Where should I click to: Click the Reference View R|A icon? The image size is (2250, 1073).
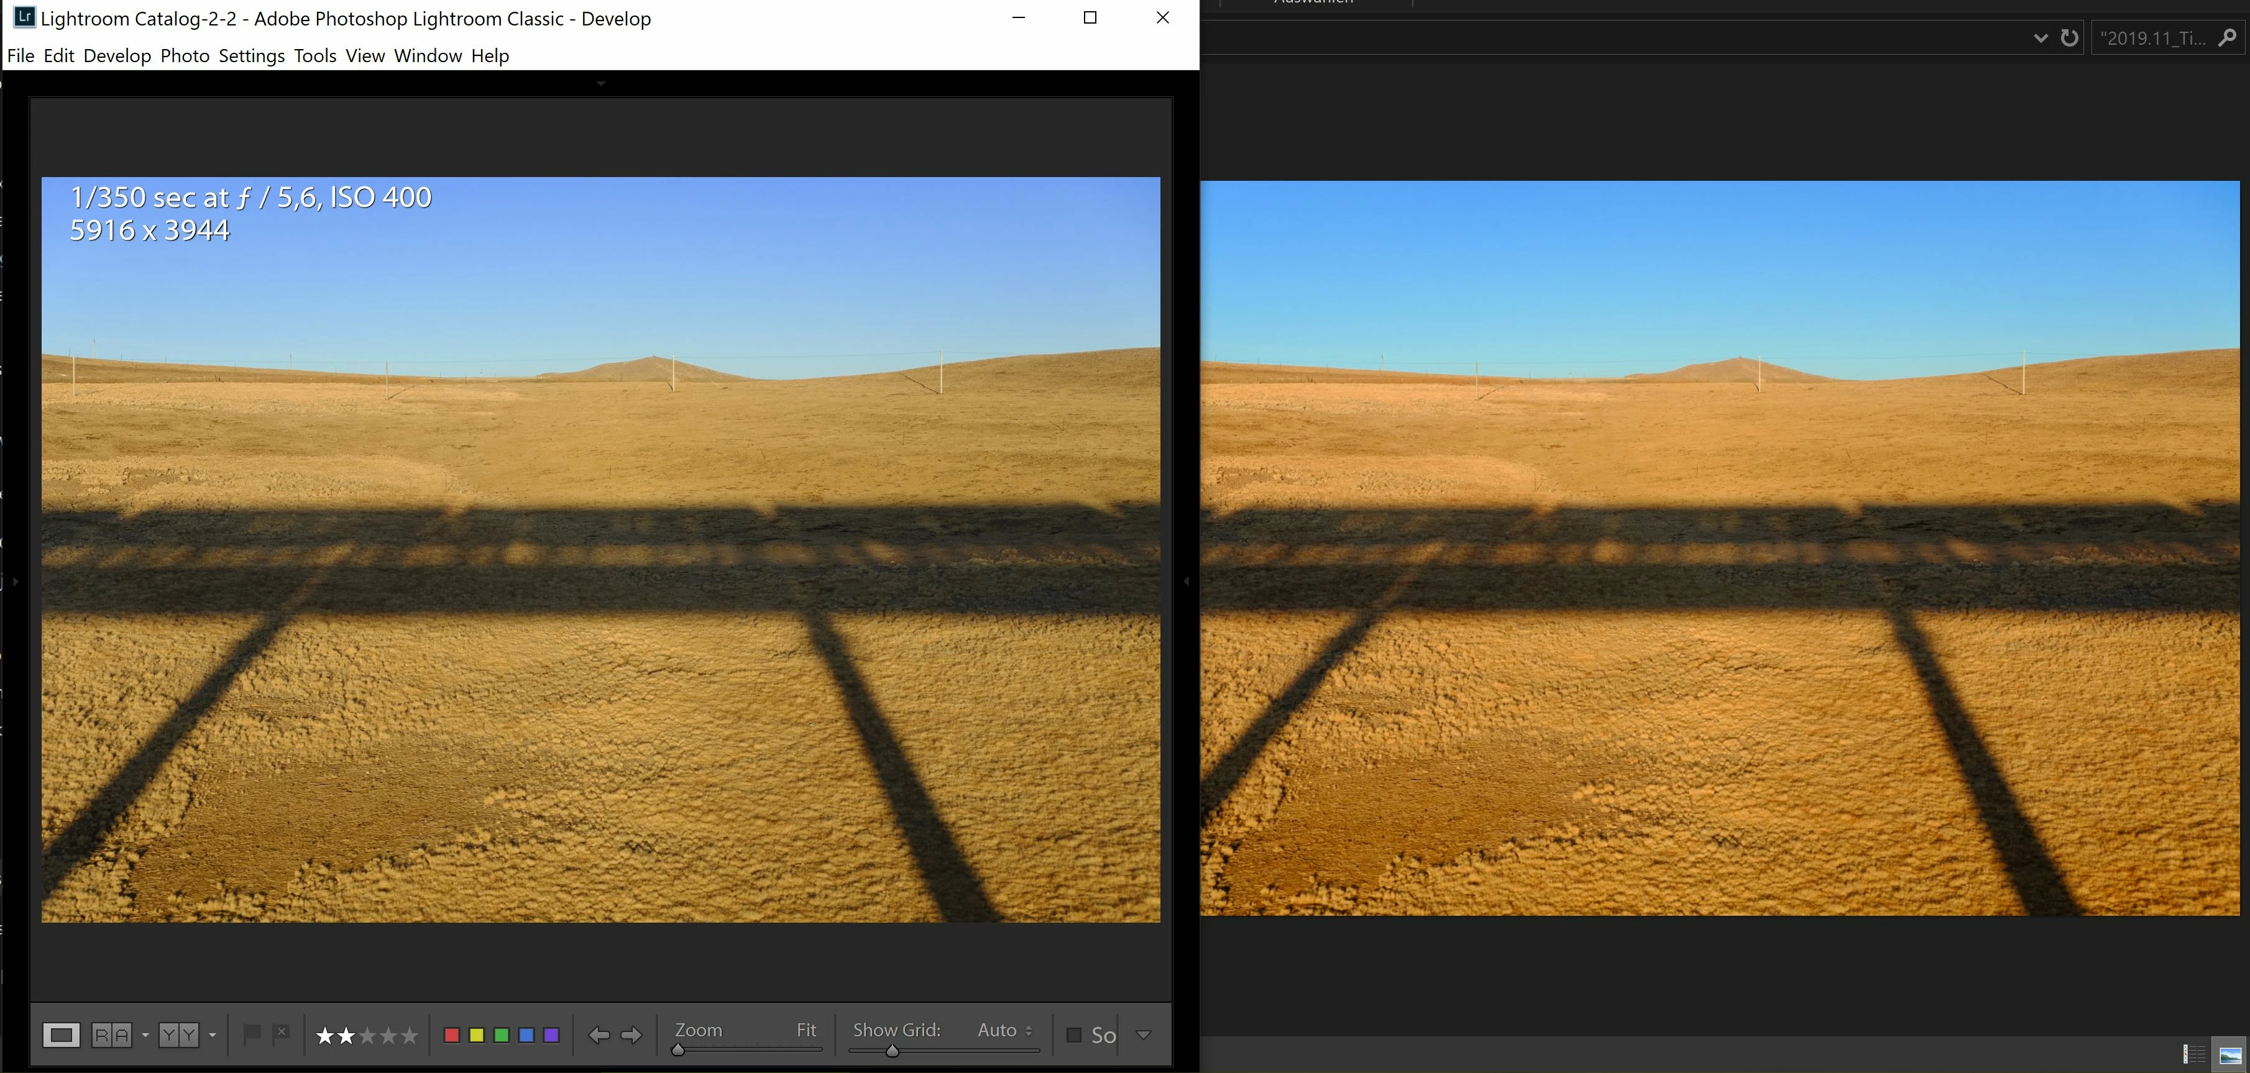tap(111, 1034)
